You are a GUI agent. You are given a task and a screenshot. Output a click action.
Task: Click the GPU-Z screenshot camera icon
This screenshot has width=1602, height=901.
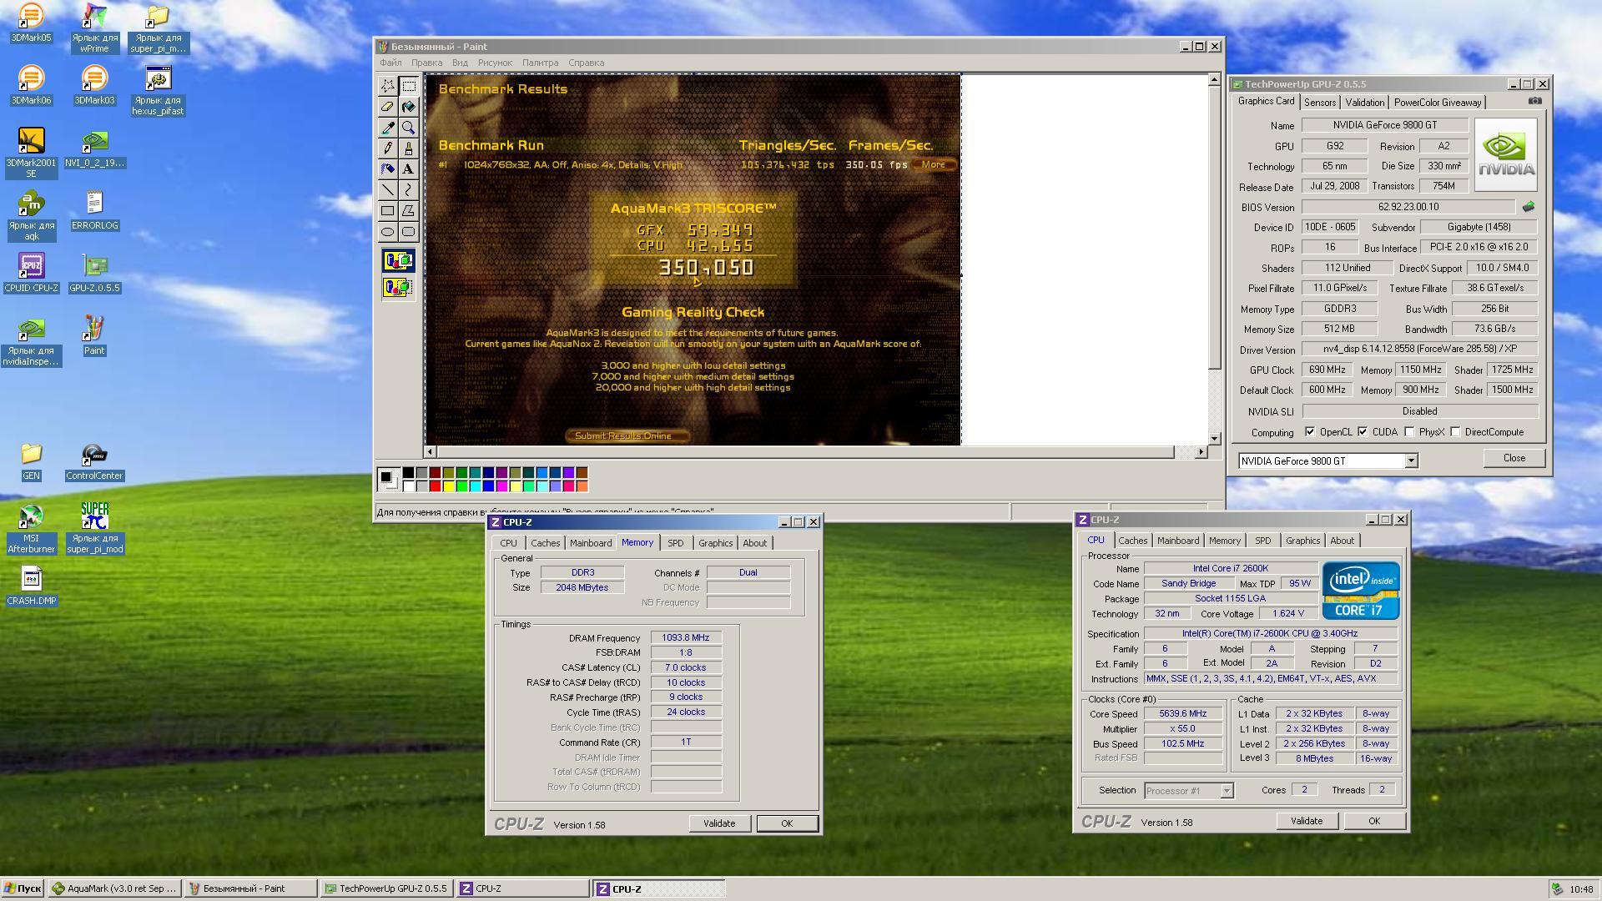click(x=1534, y=101)
